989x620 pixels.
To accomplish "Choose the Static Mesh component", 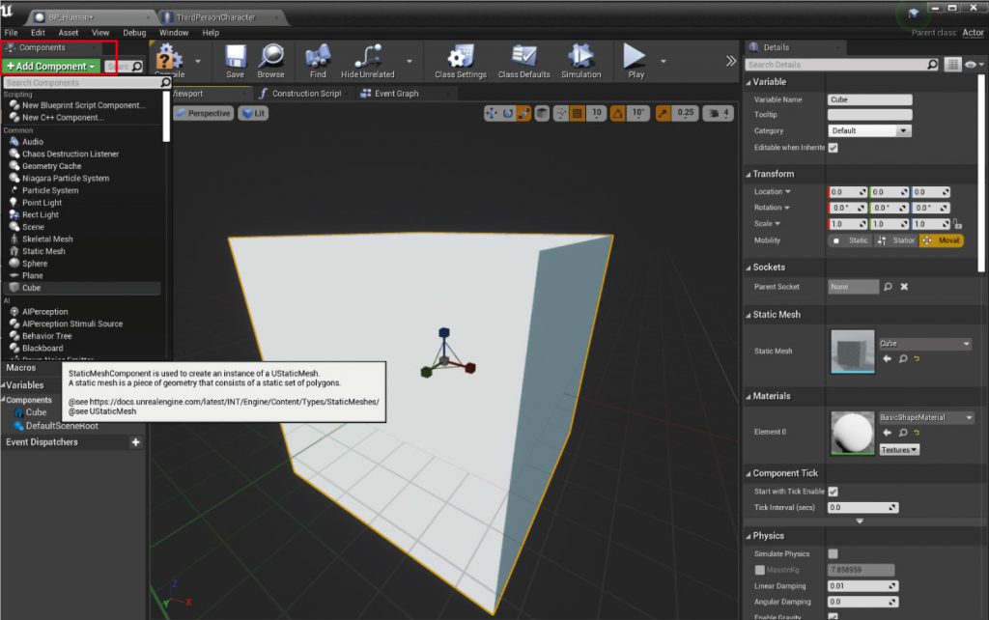I will click(x=43, y=251).
